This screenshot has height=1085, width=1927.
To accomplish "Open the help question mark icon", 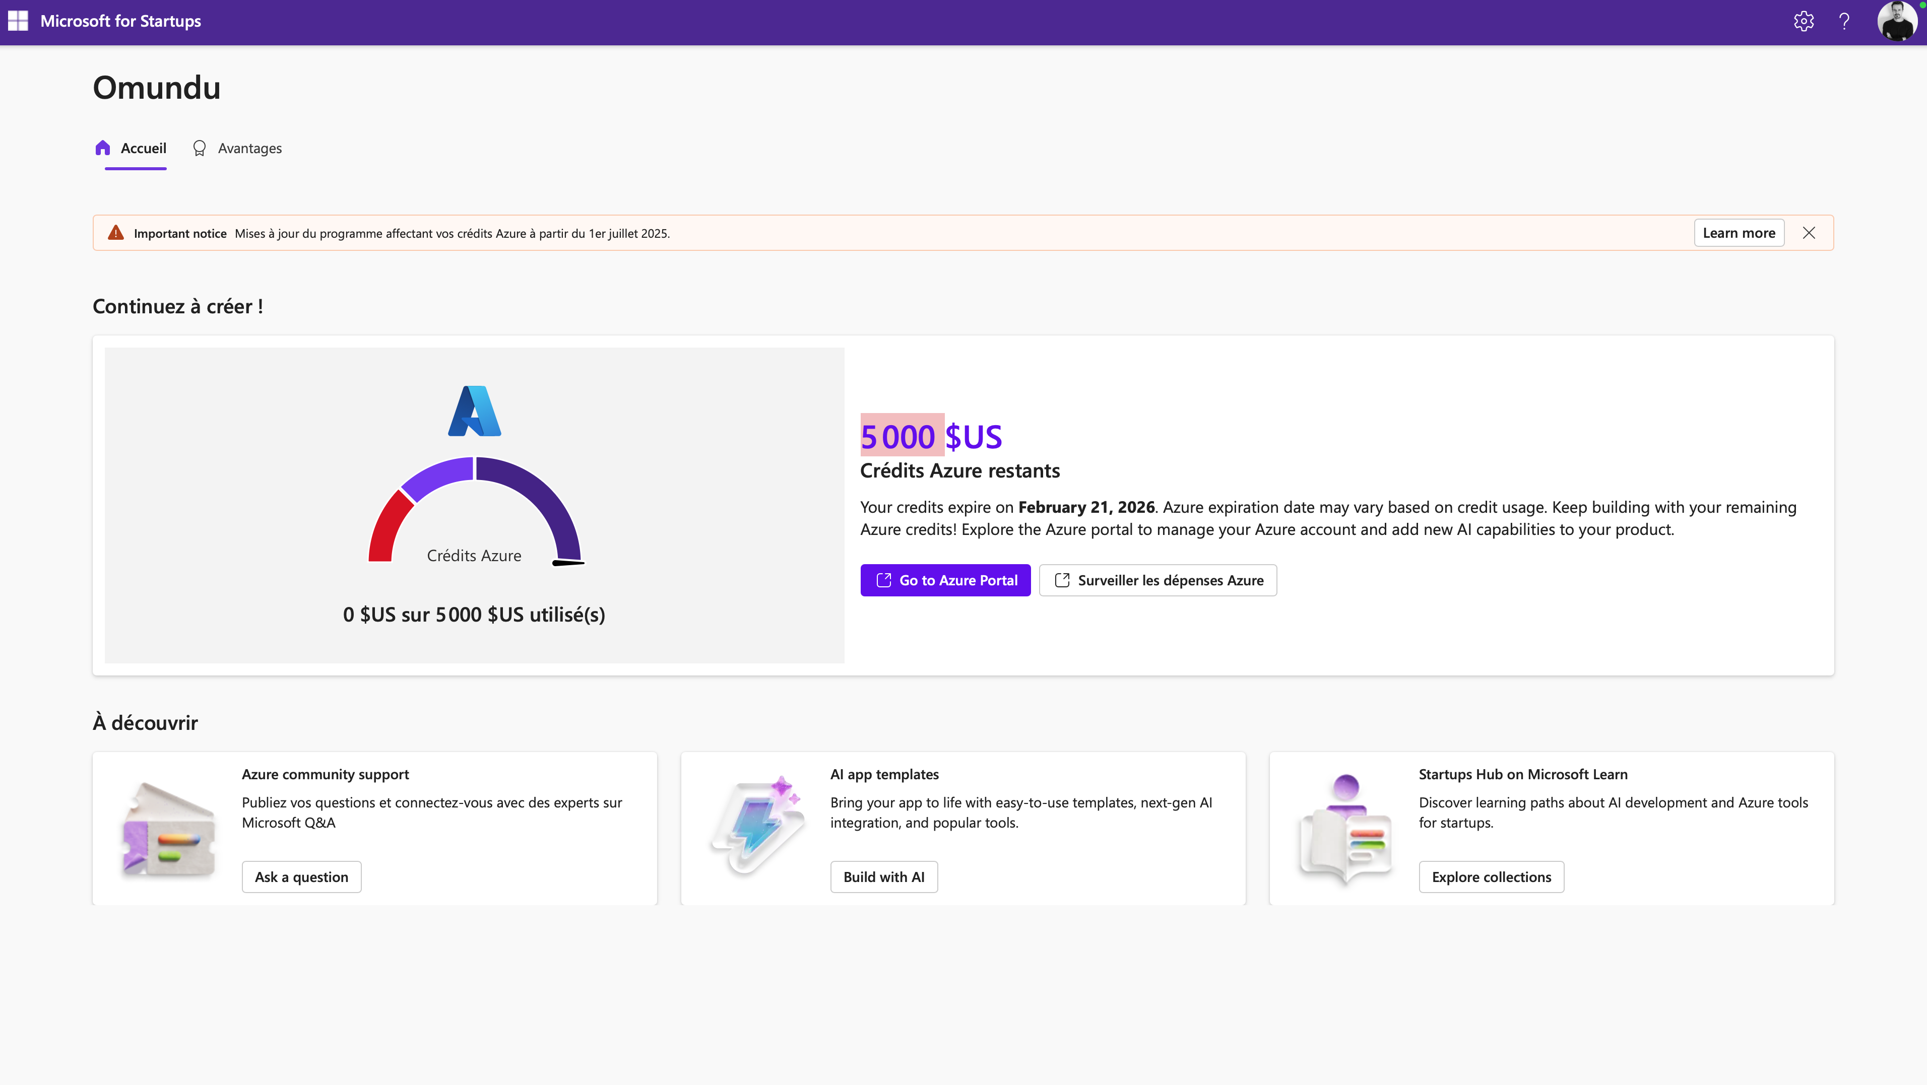I will [1844, 21].
